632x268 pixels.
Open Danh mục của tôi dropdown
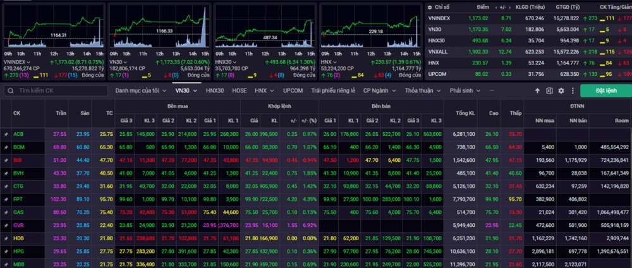[141, 90]
